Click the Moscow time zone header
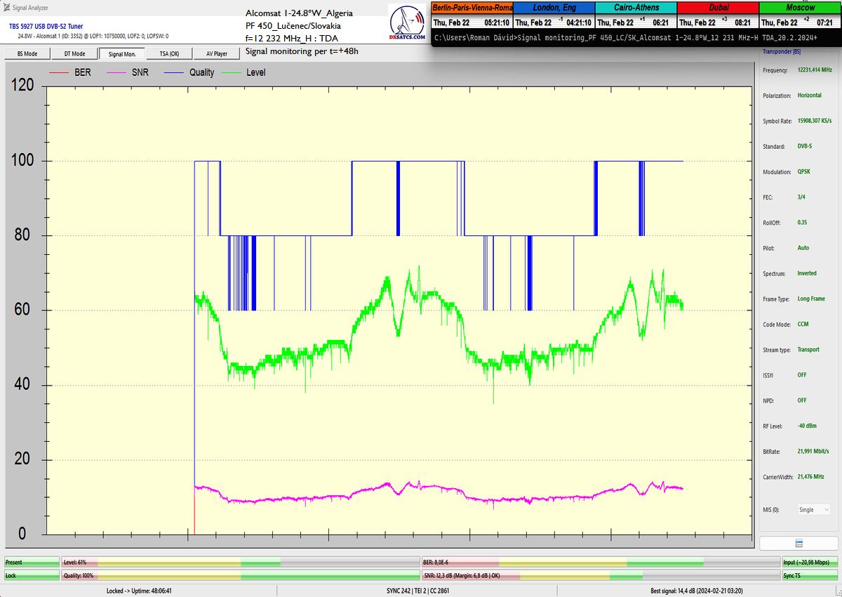This screenshot has width=842, height=597. (800, 7)
